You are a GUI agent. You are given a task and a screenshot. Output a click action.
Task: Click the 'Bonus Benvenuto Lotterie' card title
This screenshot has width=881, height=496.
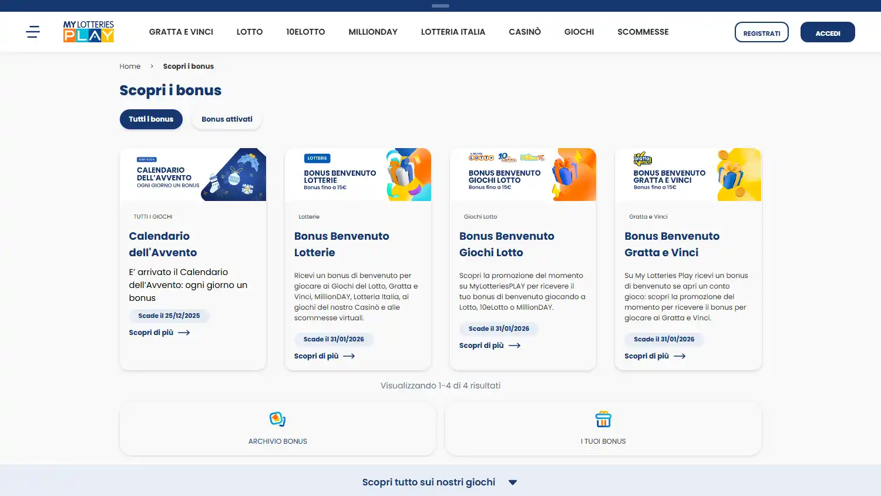(x=341, y=244)
